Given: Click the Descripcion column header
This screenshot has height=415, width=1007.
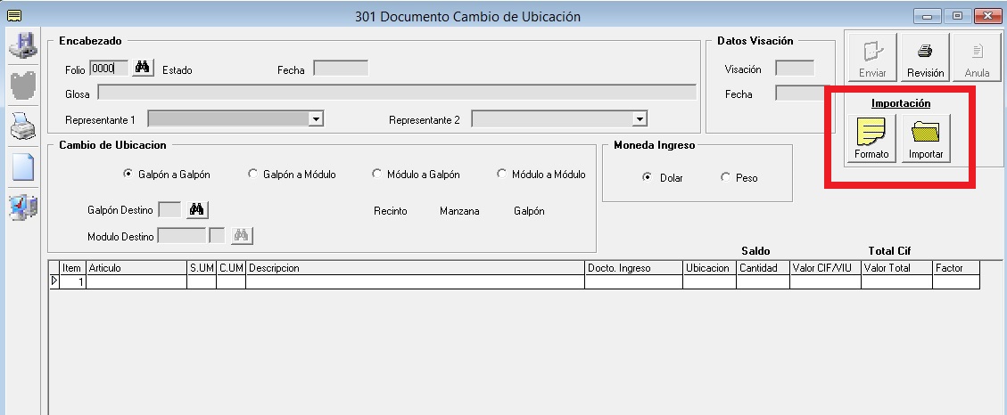Looking at the screenshot, I should click(x=415, y=268).
